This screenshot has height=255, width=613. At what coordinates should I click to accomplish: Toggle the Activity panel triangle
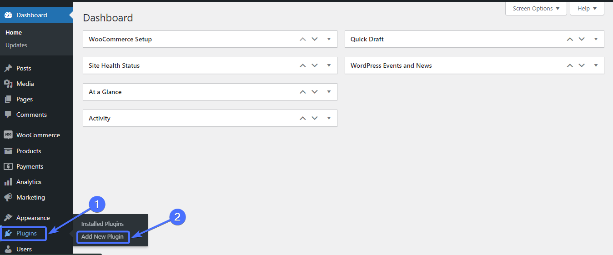(329, 118)
